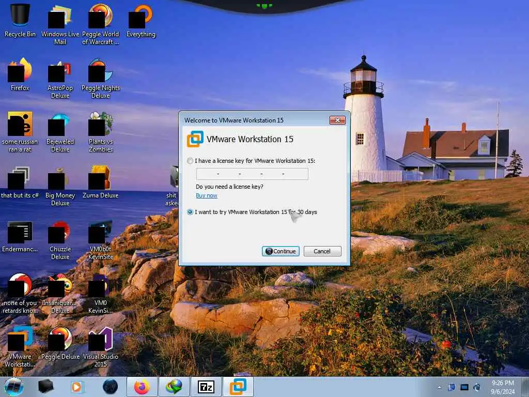
Task: Open the Windows Start menu orb
Action: [14, 387]
